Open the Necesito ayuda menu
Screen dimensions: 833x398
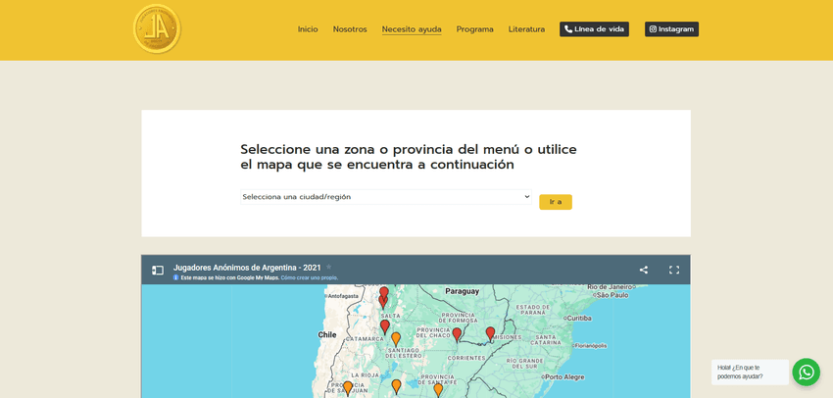(412, 29)
